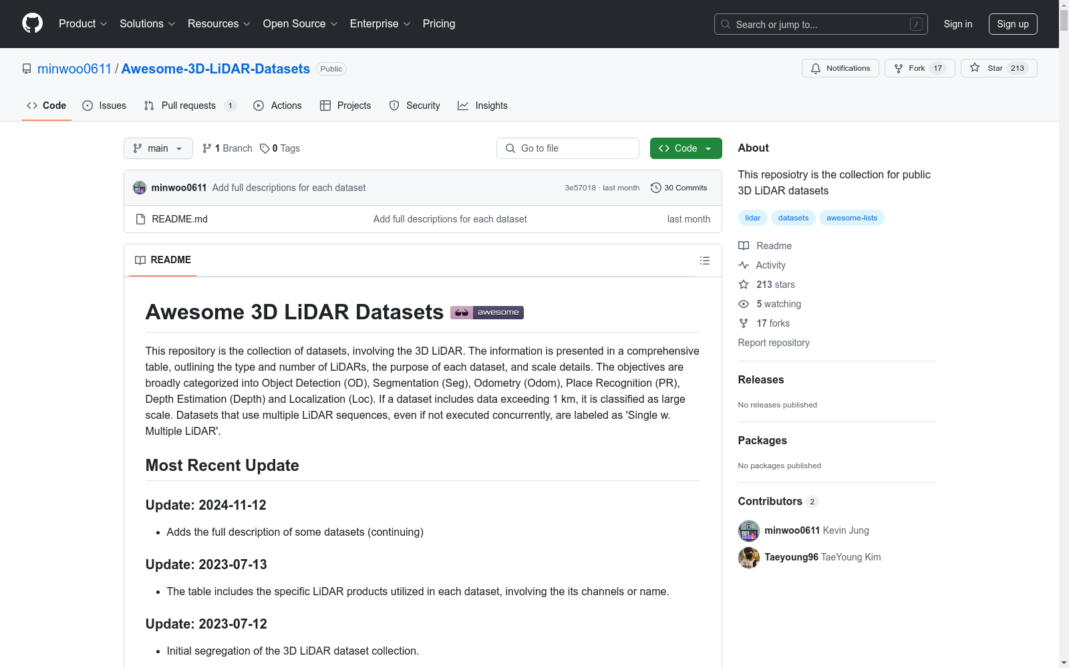This screenshot has width=1069, height=668.
Task: Click the README.md file icon
Action: click(x=140, y=219)
